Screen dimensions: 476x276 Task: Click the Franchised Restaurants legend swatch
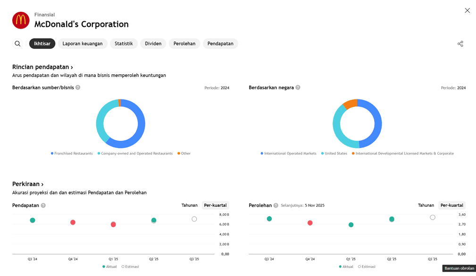point(52,154)
